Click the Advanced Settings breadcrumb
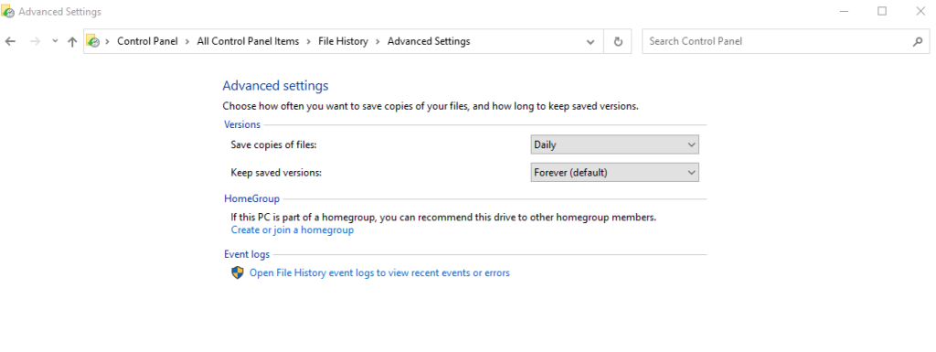Viewport: 936px width, 352px height. [x=429, y=41]
